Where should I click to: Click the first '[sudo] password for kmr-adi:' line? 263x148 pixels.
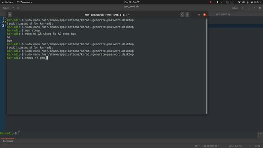(30, 23)
